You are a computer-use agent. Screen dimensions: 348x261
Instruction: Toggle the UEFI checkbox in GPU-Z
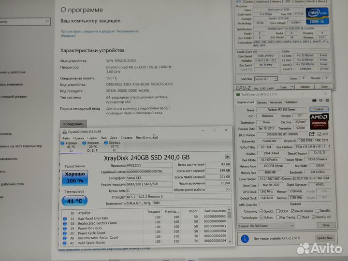[x=319, y=134]
